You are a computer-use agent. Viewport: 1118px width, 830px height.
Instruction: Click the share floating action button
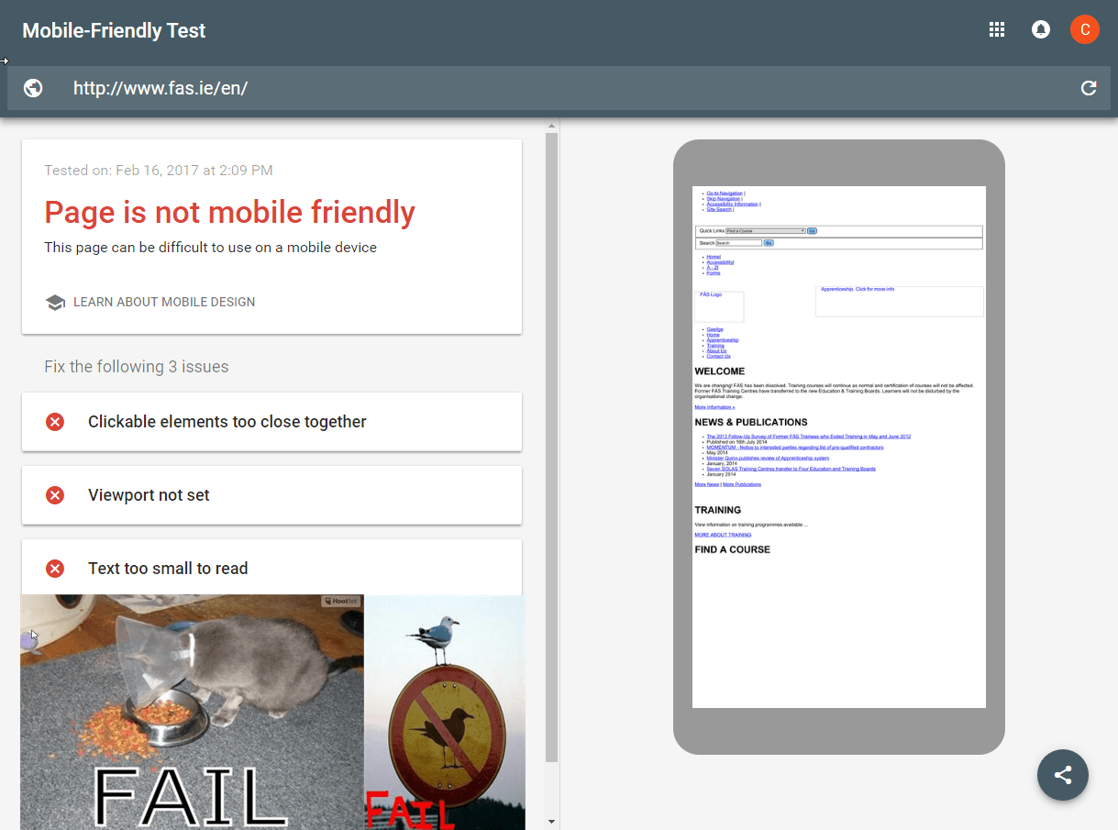click(1063, 775)
